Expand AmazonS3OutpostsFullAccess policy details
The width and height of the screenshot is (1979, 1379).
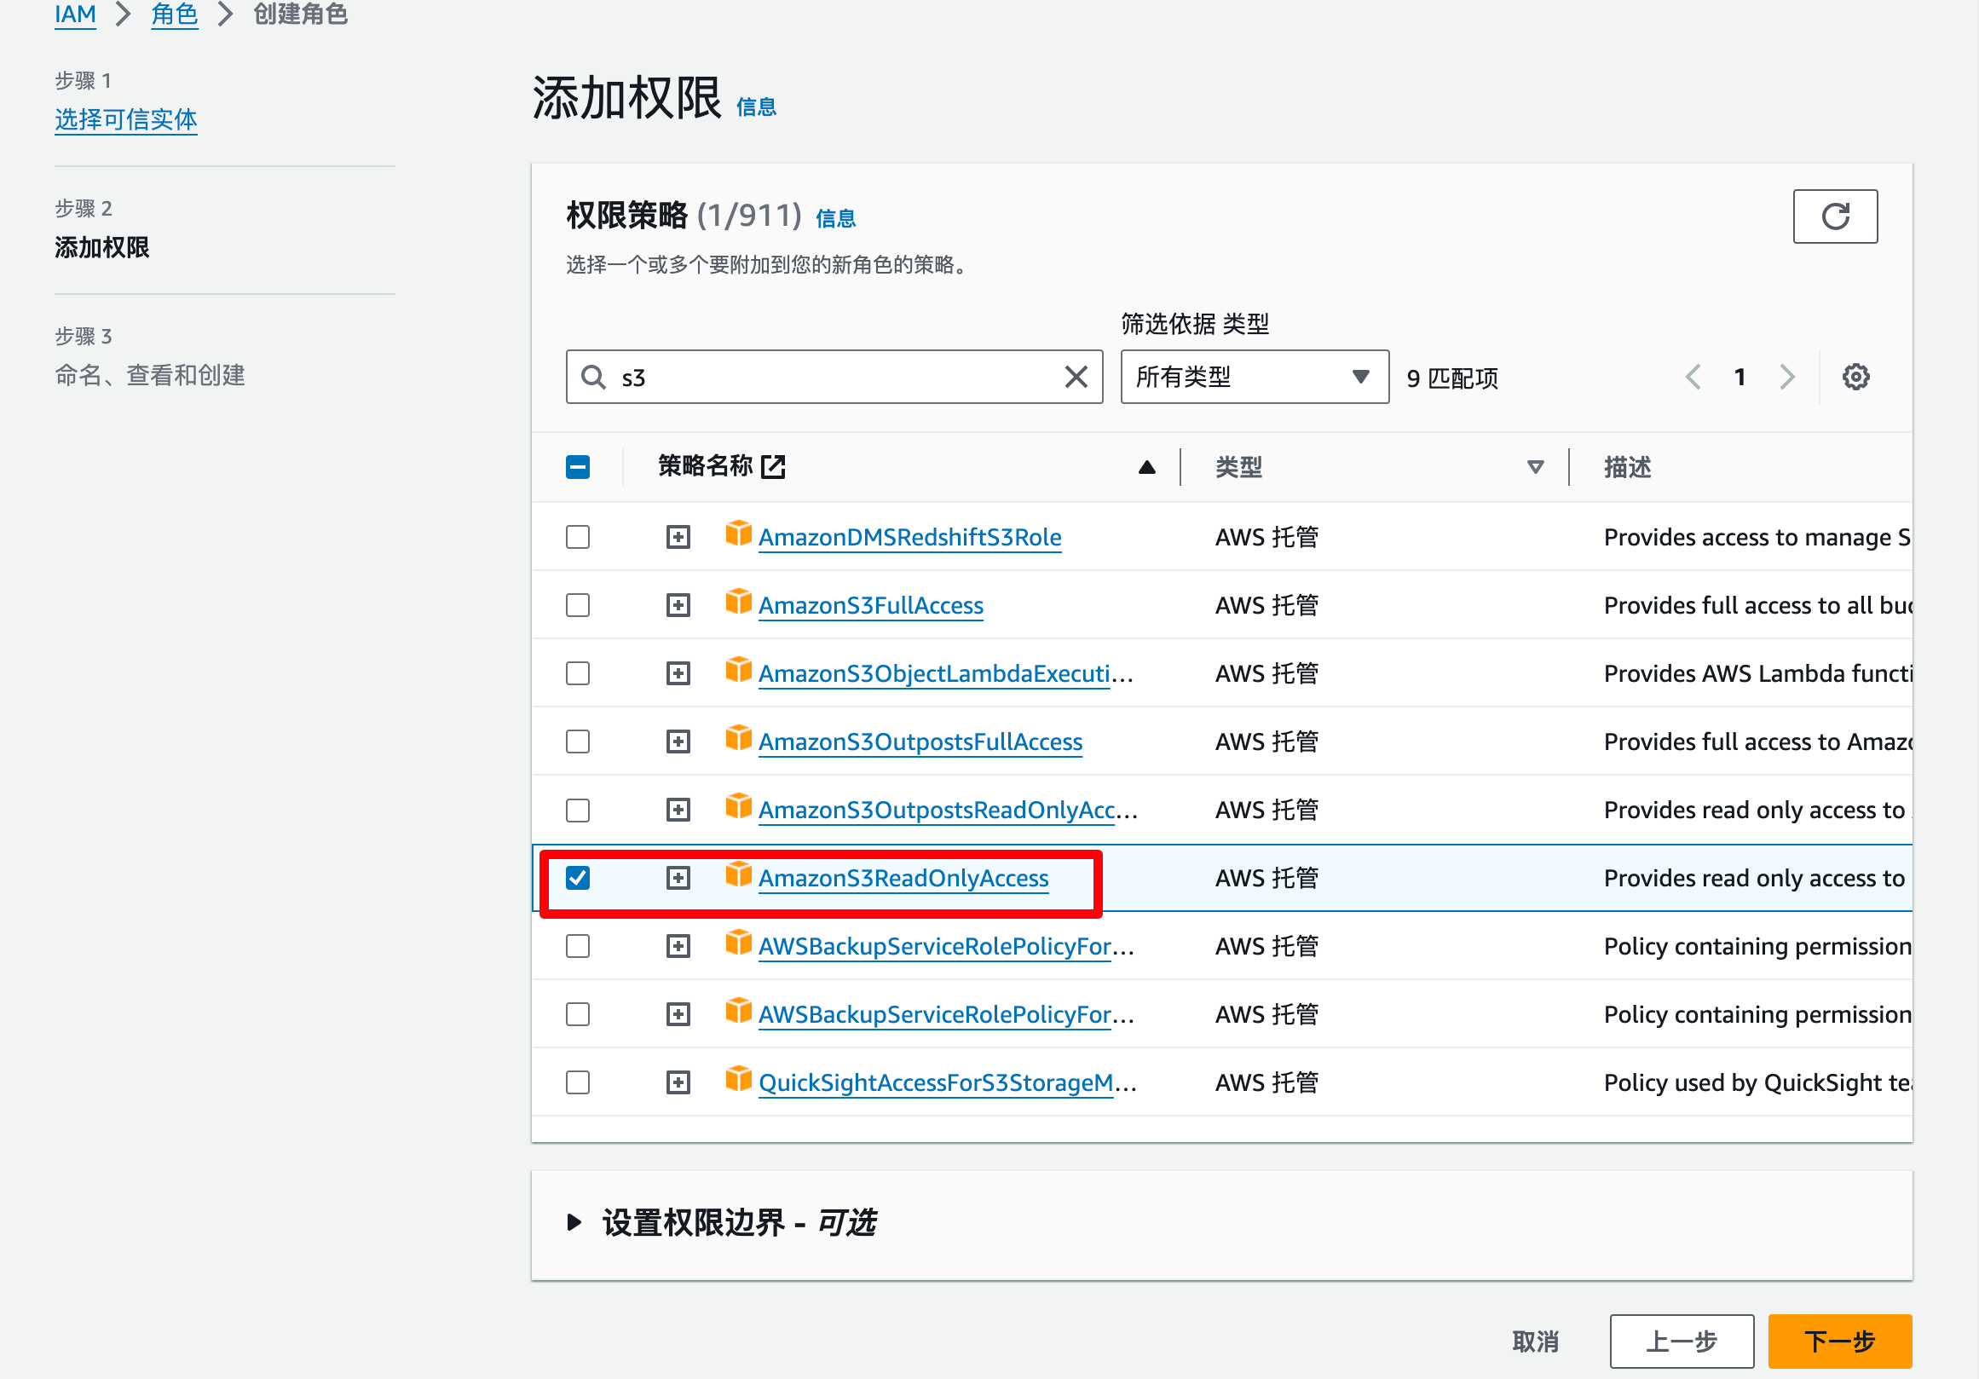678,741
